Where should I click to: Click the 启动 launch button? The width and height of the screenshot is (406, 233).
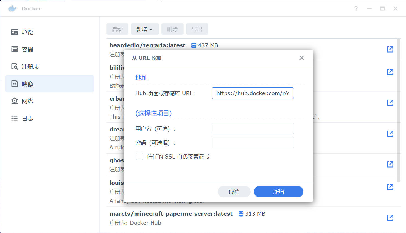[x=117, y=29]
